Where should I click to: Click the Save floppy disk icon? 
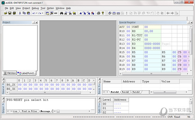[x=10, y=13]
